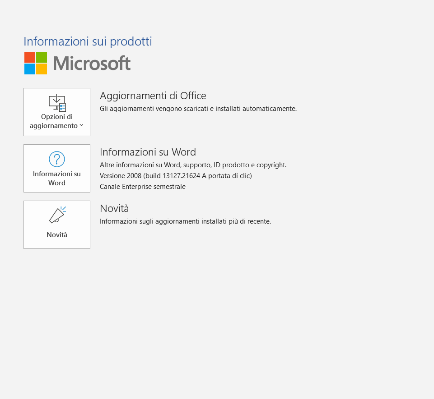Viewport: 434px width, 399px height.
Task: Click 'Altre informazioni su Word, supporto, ID prodotto e copyright.'
Action: tap(193, 165)
